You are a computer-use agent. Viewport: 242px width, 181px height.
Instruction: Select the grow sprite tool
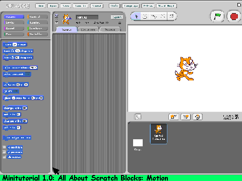click(x=163, y=16)
